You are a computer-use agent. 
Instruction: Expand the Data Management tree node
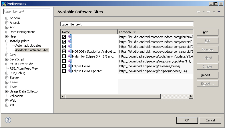(7, 32)
